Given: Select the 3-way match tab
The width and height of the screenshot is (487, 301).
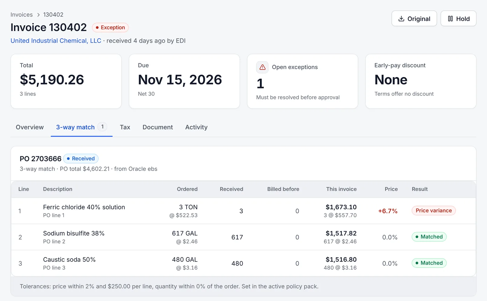Looking at the screenshot, I should [x=82, y=127].
